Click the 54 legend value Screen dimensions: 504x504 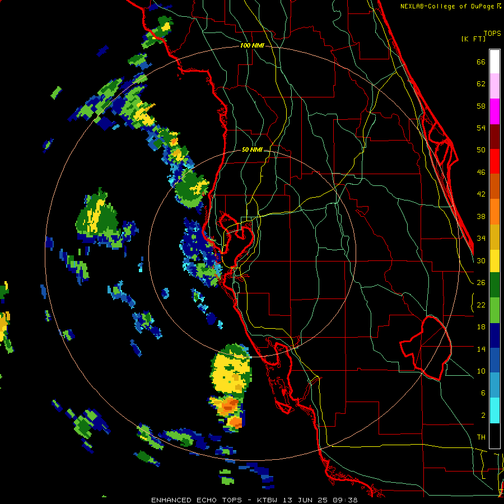[x=481, y=128]
